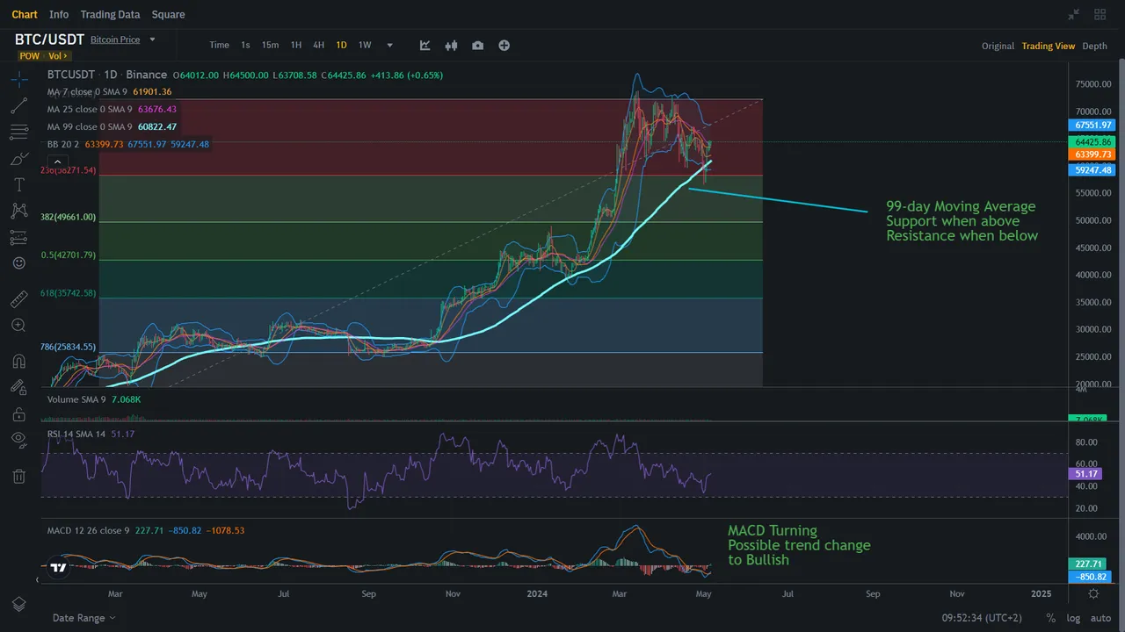Image resolution: width=1125 pixels, height=632 pixels.
Task: Toggle lock all drawing tools
Action: coord(18,413)
